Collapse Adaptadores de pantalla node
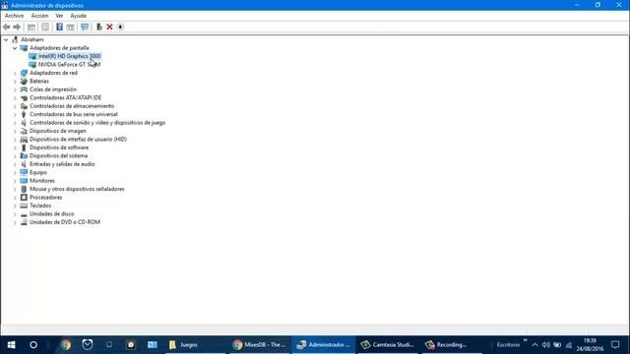The height and width of the screenshot is (354, 630). [15, 48]
